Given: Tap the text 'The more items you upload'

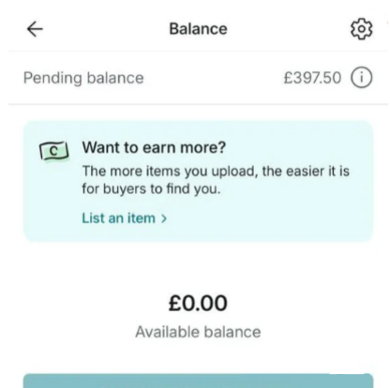Looking at the screenshot, I should point(170,172).
